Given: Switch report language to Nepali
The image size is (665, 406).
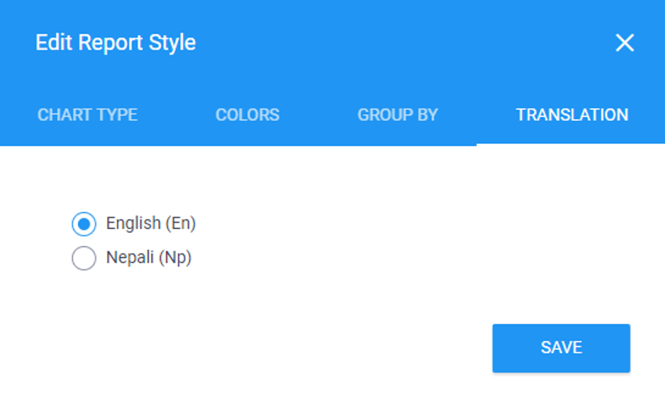Looking at the screenshot, I should [x=84, y=259].
